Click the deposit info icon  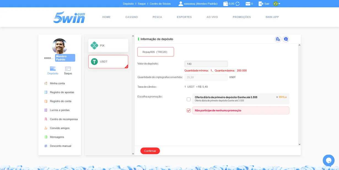click(x=286, y=39)
